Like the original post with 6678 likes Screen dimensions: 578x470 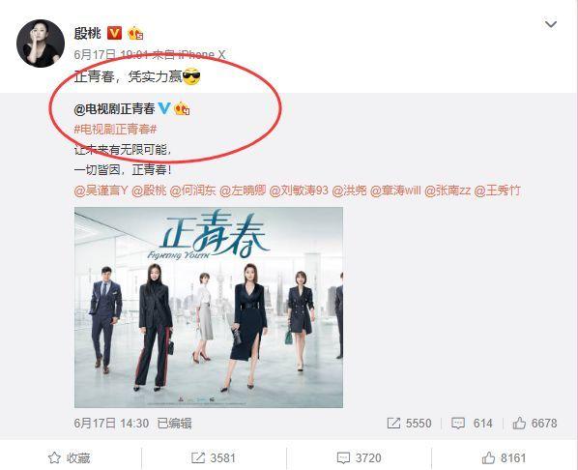(535, 424)
